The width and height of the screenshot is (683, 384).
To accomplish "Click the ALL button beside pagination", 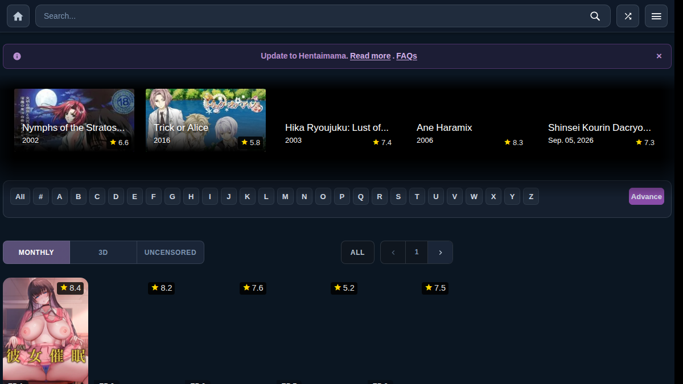I will pos(357,252).
